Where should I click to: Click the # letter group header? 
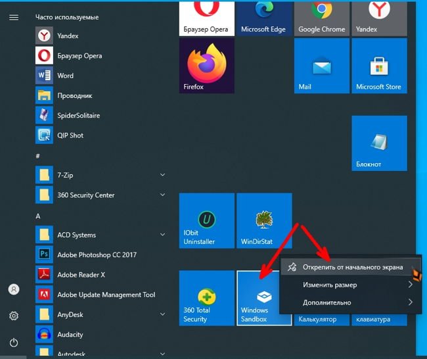[38, 156]
